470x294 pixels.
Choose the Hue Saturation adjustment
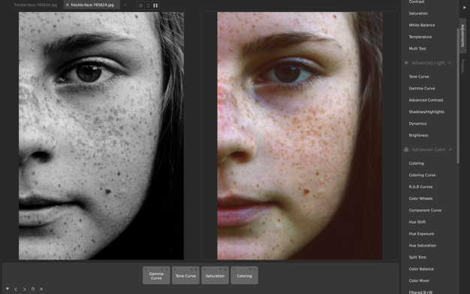tap(423, 245)
